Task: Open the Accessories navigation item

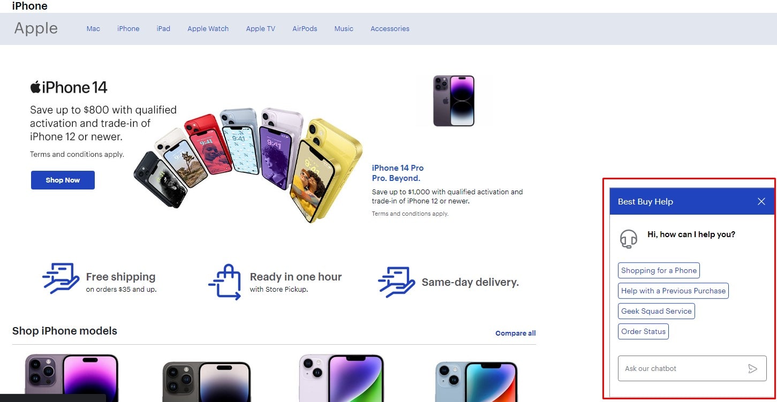Action: click(x=390, y=29)
